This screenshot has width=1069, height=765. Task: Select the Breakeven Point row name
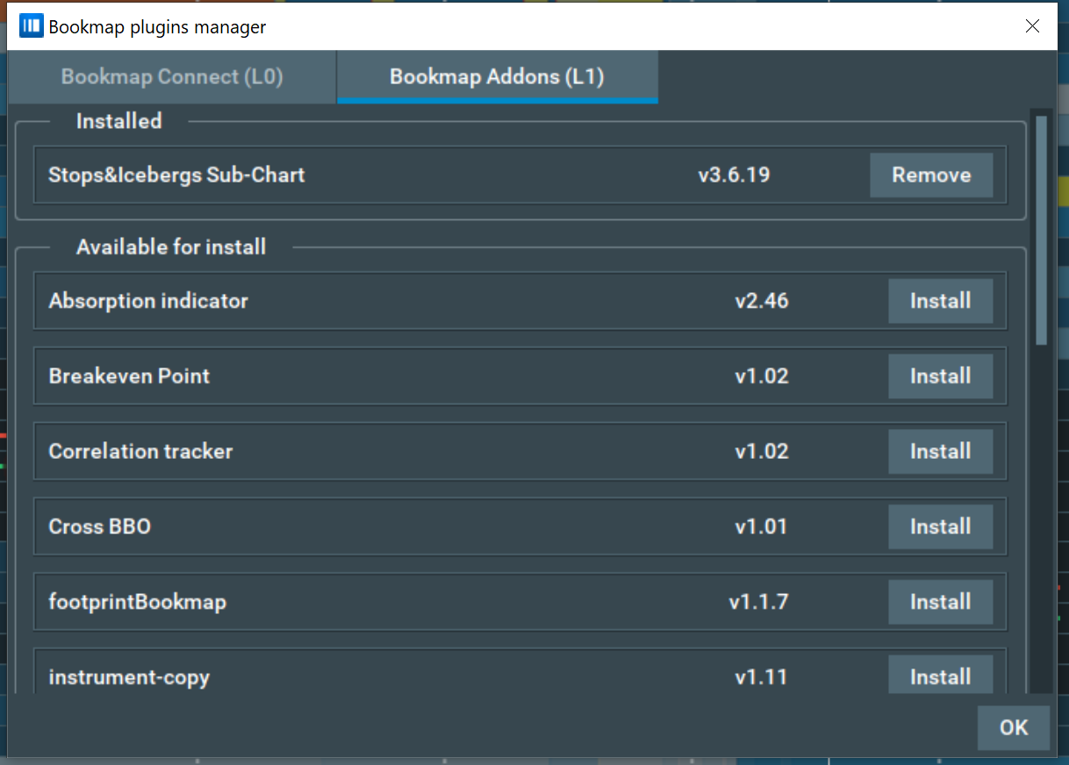click(129, 376)
